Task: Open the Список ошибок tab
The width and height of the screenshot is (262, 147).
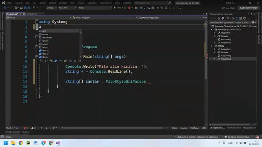Action: coord(13,132)
